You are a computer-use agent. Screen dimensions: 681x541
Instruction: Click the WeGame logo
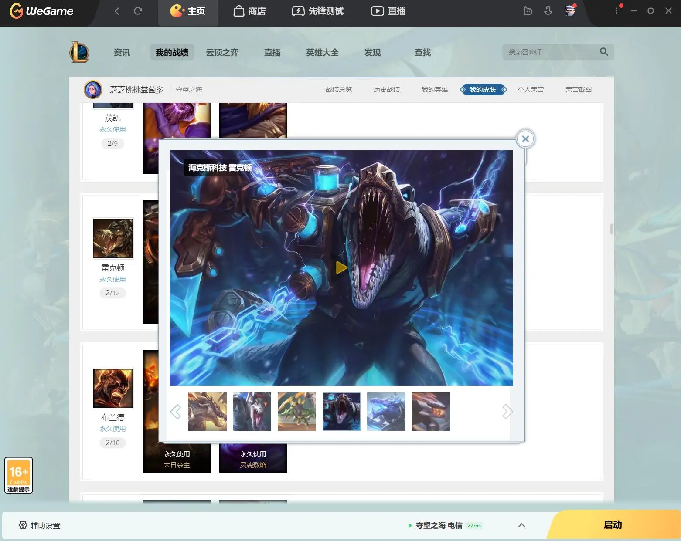(42, 11)
